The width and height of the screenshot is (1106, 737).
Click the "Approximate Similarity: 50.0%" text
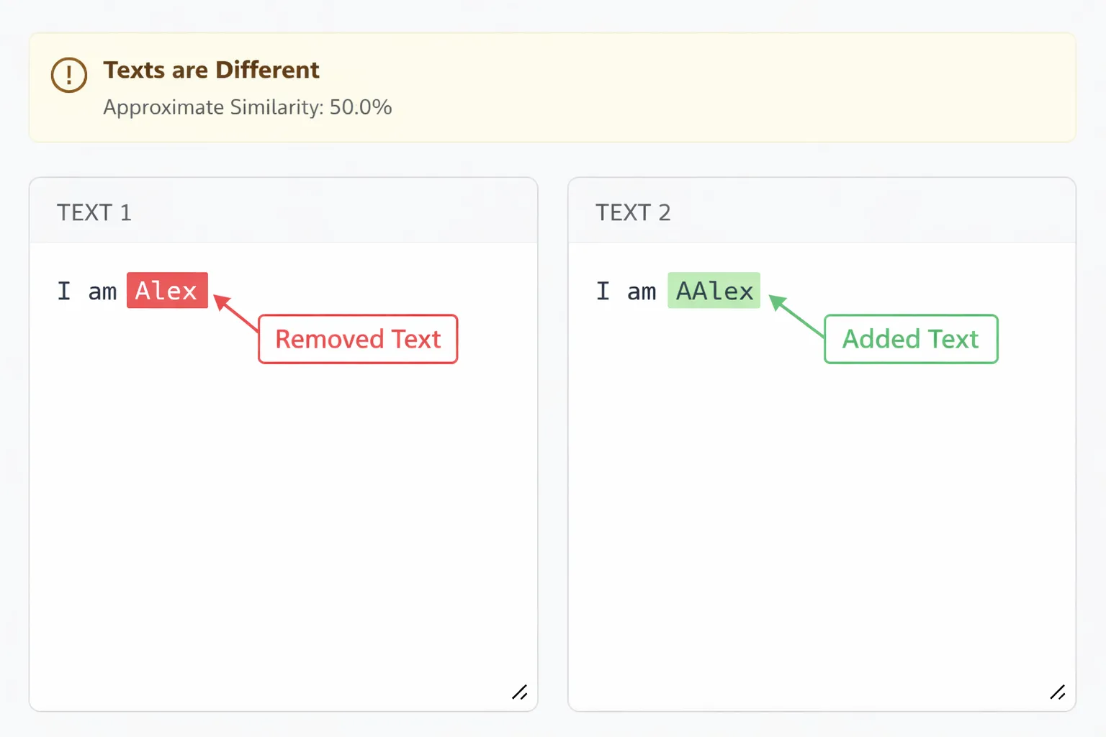[x=247, y=107]
